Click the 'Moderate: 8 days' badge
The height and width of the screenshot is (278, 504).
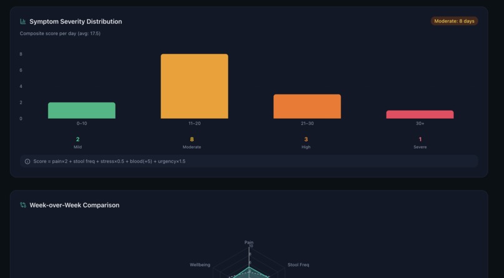pyautogui.click(x=454, y=21)
